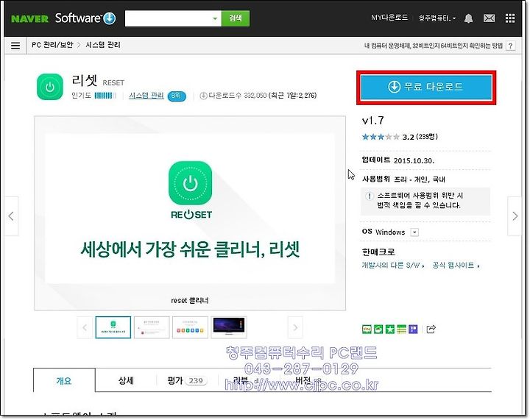Screen dimensions: 530x420
Task: Go to next thumbnails arrow
Action: (x=295, y=327)
